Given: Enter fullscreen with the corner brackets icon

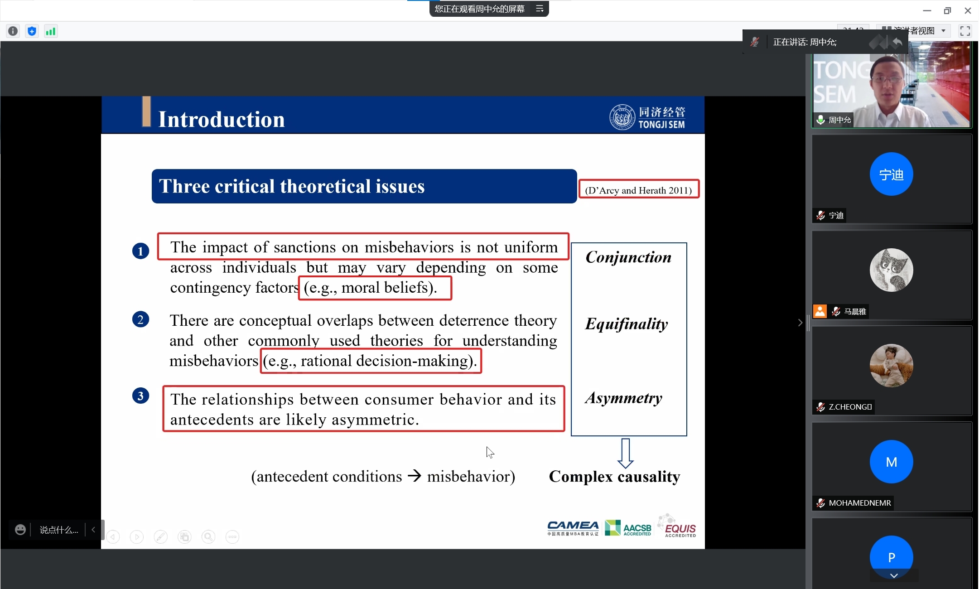Looking at the screenshot, I should 965,31.
